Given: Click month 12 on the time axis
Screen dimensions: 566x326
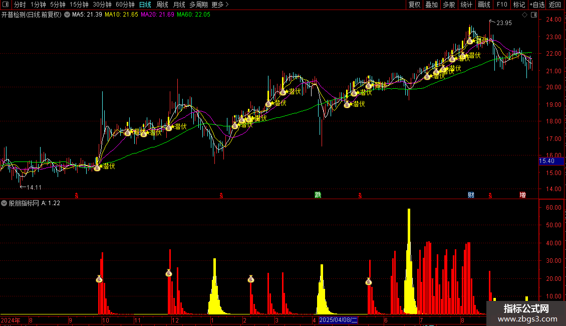Looking at the screenshot, I should tap(175, 320).
